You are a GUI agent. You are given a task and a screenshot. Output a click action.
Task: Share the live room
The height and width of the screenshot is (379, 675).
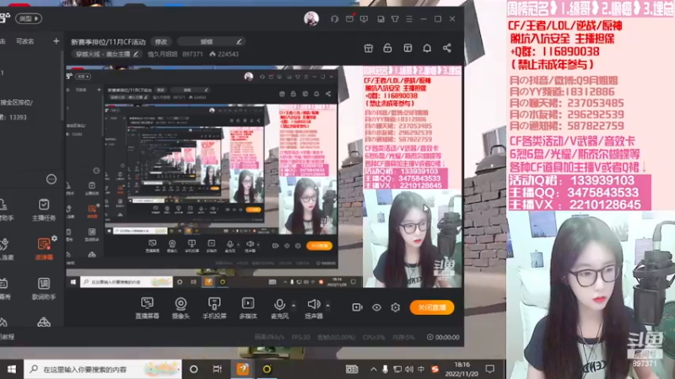[447, 48]
